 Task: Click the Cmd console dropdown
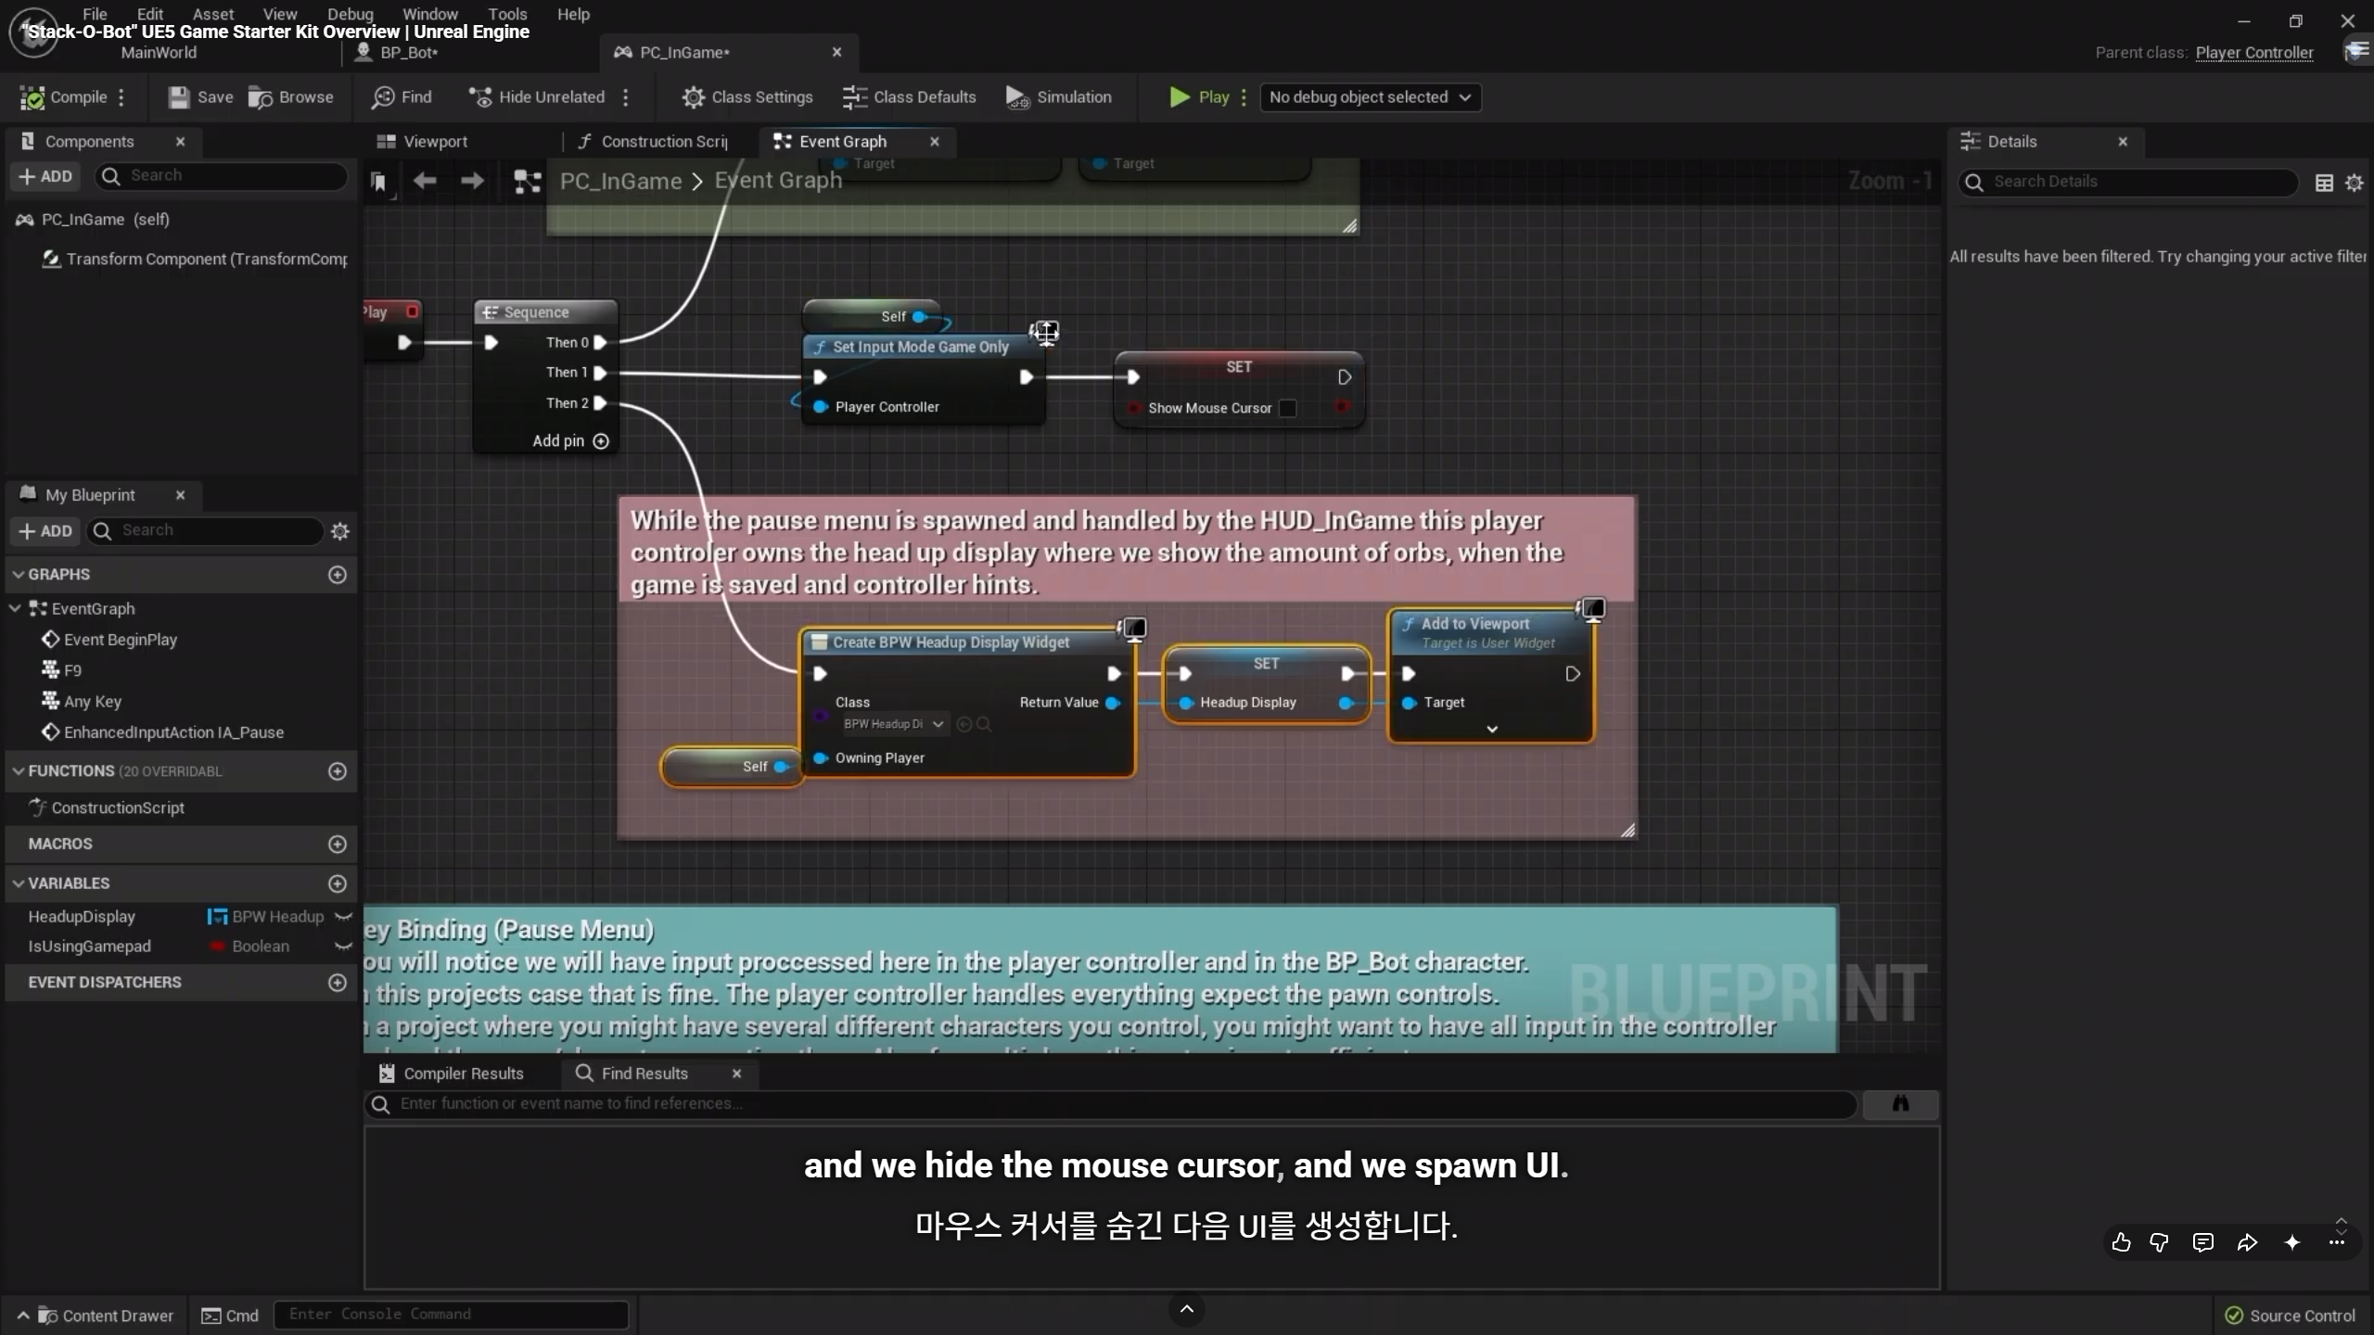coord(230,1316)
